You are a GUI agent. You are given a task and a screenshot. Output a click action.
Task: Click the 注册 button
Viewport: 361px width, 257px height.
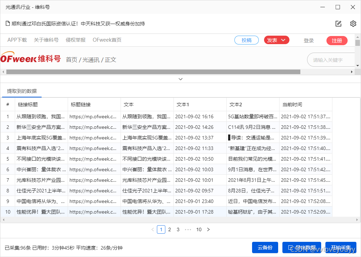337,41
